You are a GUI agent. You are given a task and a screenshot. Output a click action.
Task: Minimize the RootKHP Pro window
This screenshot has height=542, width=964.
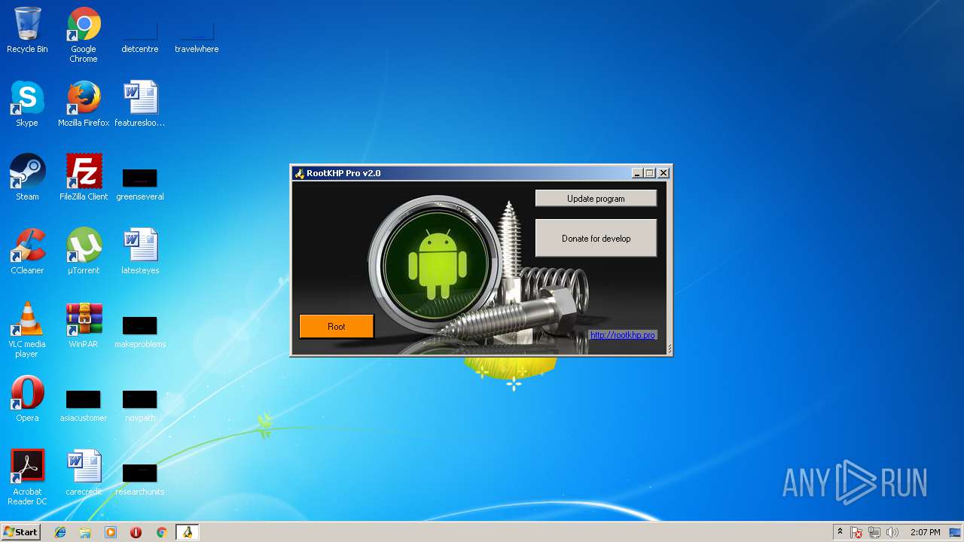(637, 173)
